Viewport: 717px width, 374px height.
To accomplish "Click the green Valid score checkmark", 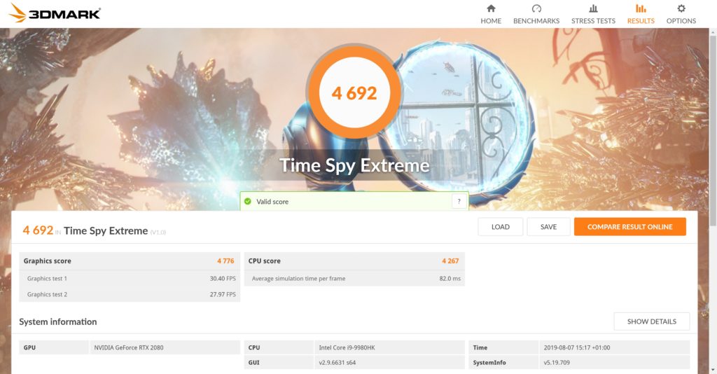I will pyautogui.click(x=247, y=202).
